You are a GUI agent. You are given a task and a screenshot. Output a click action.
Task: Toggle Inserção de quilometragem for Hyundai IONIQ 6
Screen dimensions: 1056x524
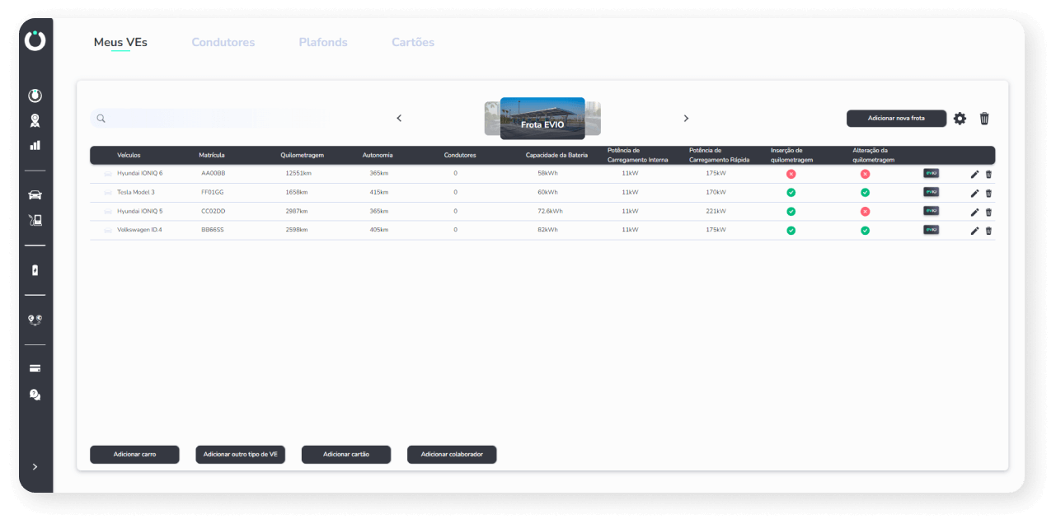click(791, 174)
